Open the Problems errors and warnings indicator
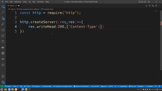This screenshot has width=162, height=91. 27,86
